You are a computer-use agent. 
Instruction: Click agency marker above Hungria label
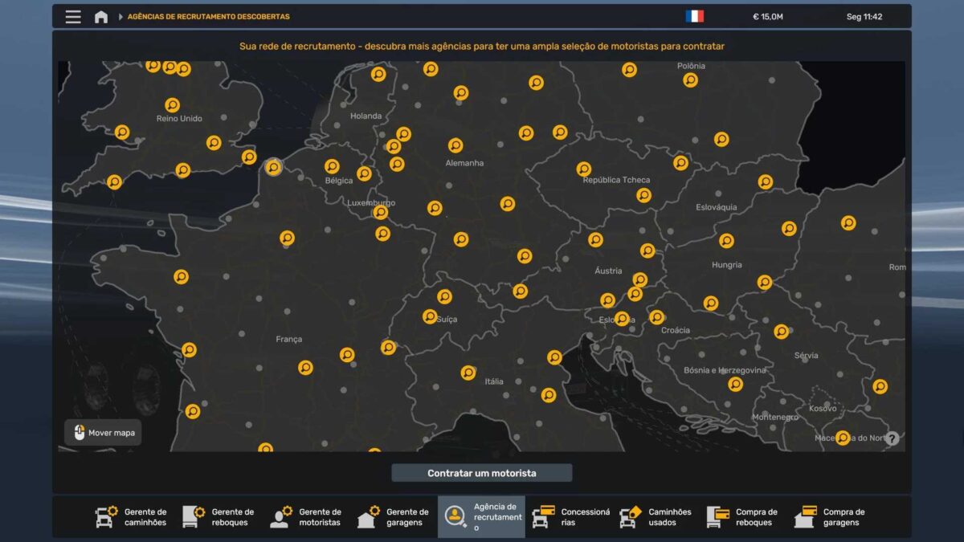[726, 241]
